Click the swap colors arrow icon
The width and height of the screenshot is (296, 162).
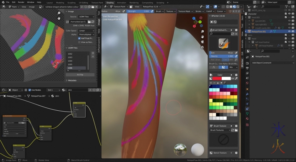pyautogui.click(x=233, y=78)
